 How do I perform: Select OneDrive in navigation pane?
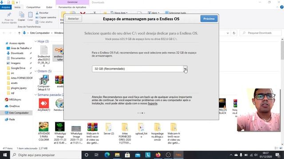coord(14,106)
